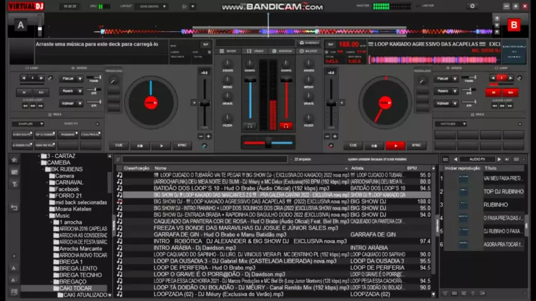
Task: Click the headphone cue icon on right channel
Action: 286,125
